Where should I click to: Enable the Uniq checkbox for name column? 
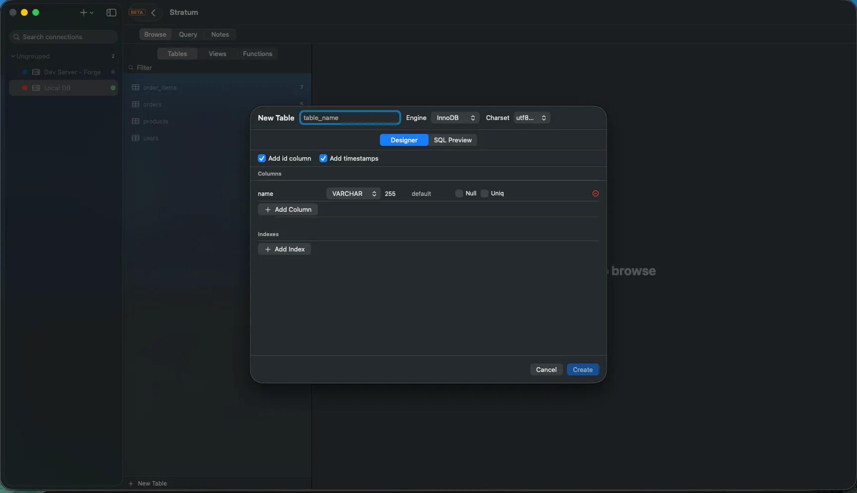(x=485, y=193)
